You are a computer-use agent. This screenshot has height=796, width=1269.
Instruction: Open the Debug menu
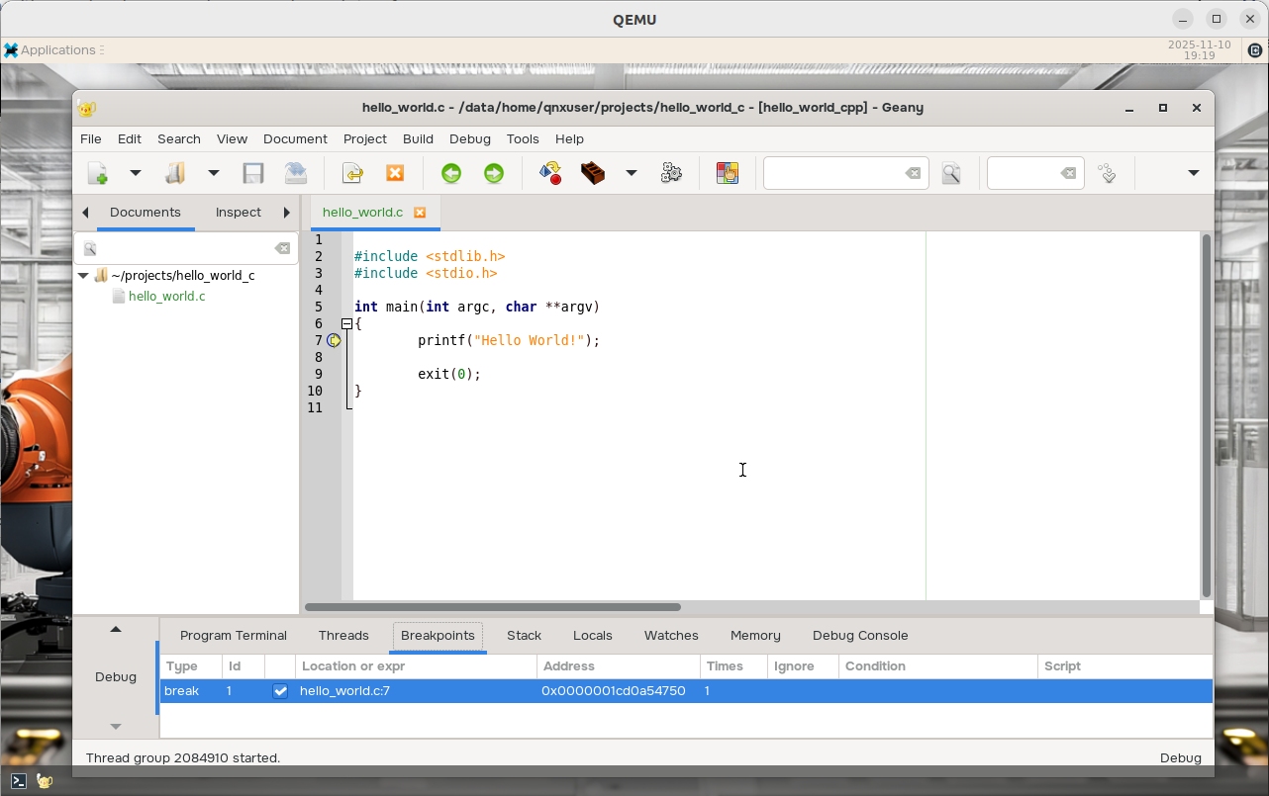(469, 139)
